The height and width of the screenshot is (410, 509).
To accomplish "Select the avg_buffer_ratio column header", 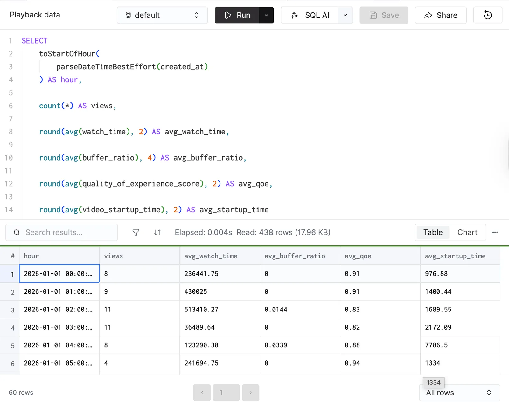I will click(300, 256).
